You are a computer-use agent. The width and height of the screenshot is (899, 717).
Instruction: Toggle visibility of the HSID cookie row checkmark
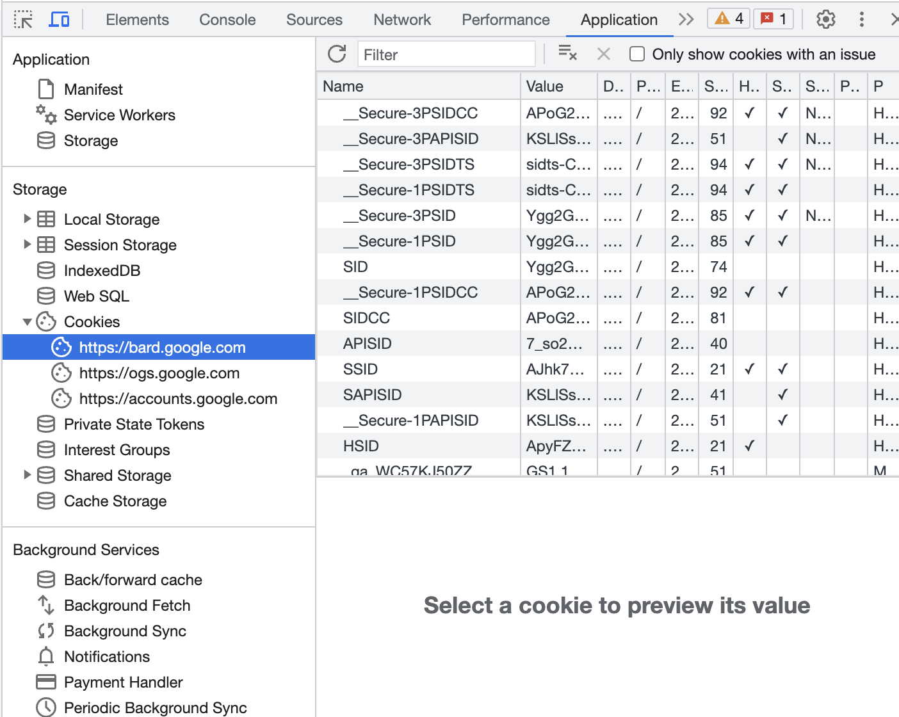coord(749,446)
